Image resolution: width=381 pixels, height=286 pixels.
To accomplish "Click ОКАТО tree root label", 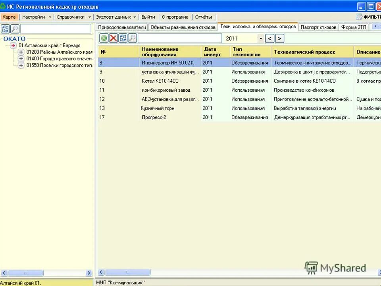I will [x=14, y=39].
